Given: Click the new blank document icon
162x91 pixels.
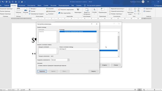Looking at the screenshot, I should [x=19, y=2].
